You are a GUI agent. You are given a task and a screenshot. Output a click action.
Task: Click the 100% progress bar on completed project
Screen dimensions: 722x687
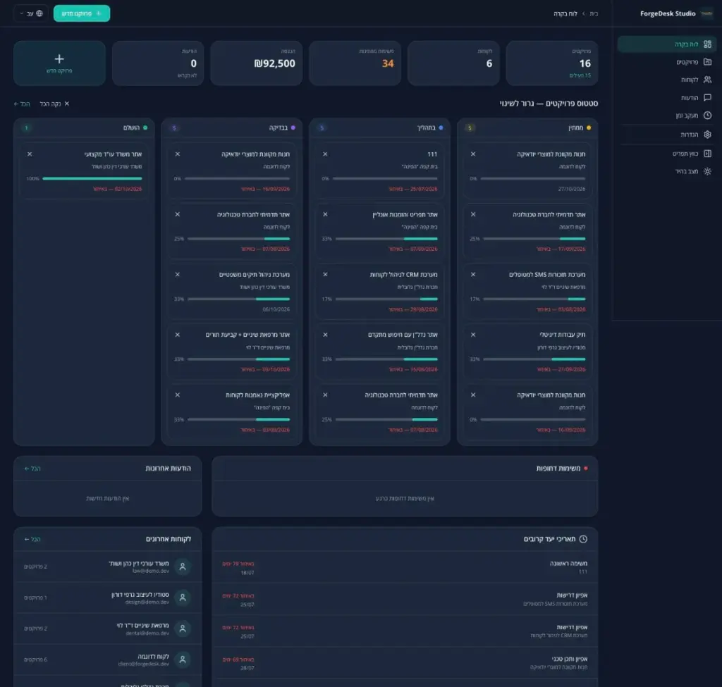(92, 178)
